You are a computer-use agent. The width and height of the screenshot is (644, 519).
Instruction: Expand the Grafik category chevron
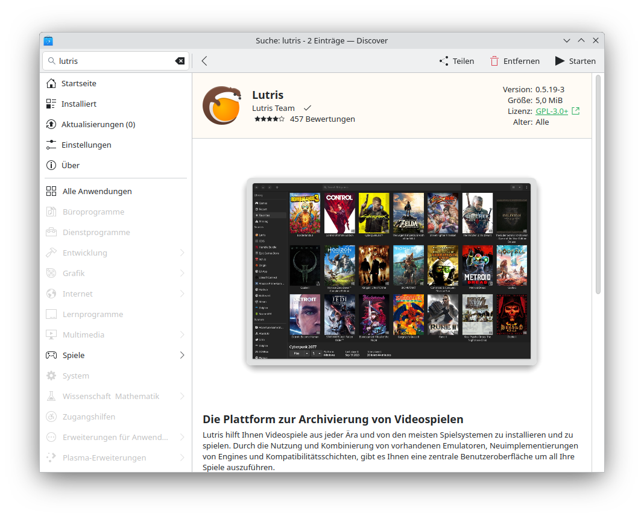tap(182, 274)
